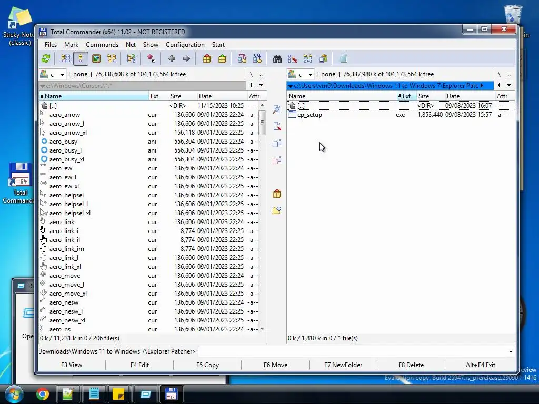Click the Move icon in the middle bar
Image resolution: width=539 pixels, height=404 pixels.
pyautogui.click(x=277, y=160)
